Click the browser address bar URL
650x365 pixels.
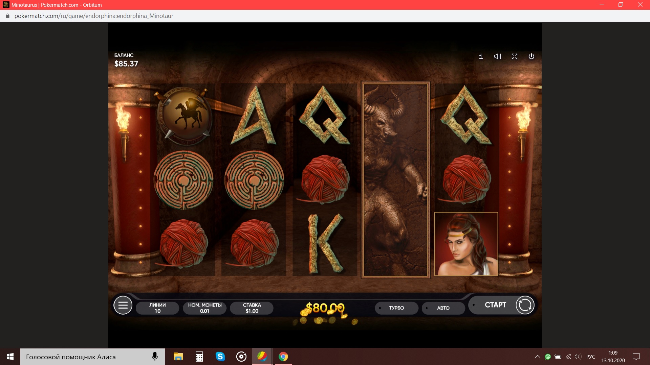(94, 16)
